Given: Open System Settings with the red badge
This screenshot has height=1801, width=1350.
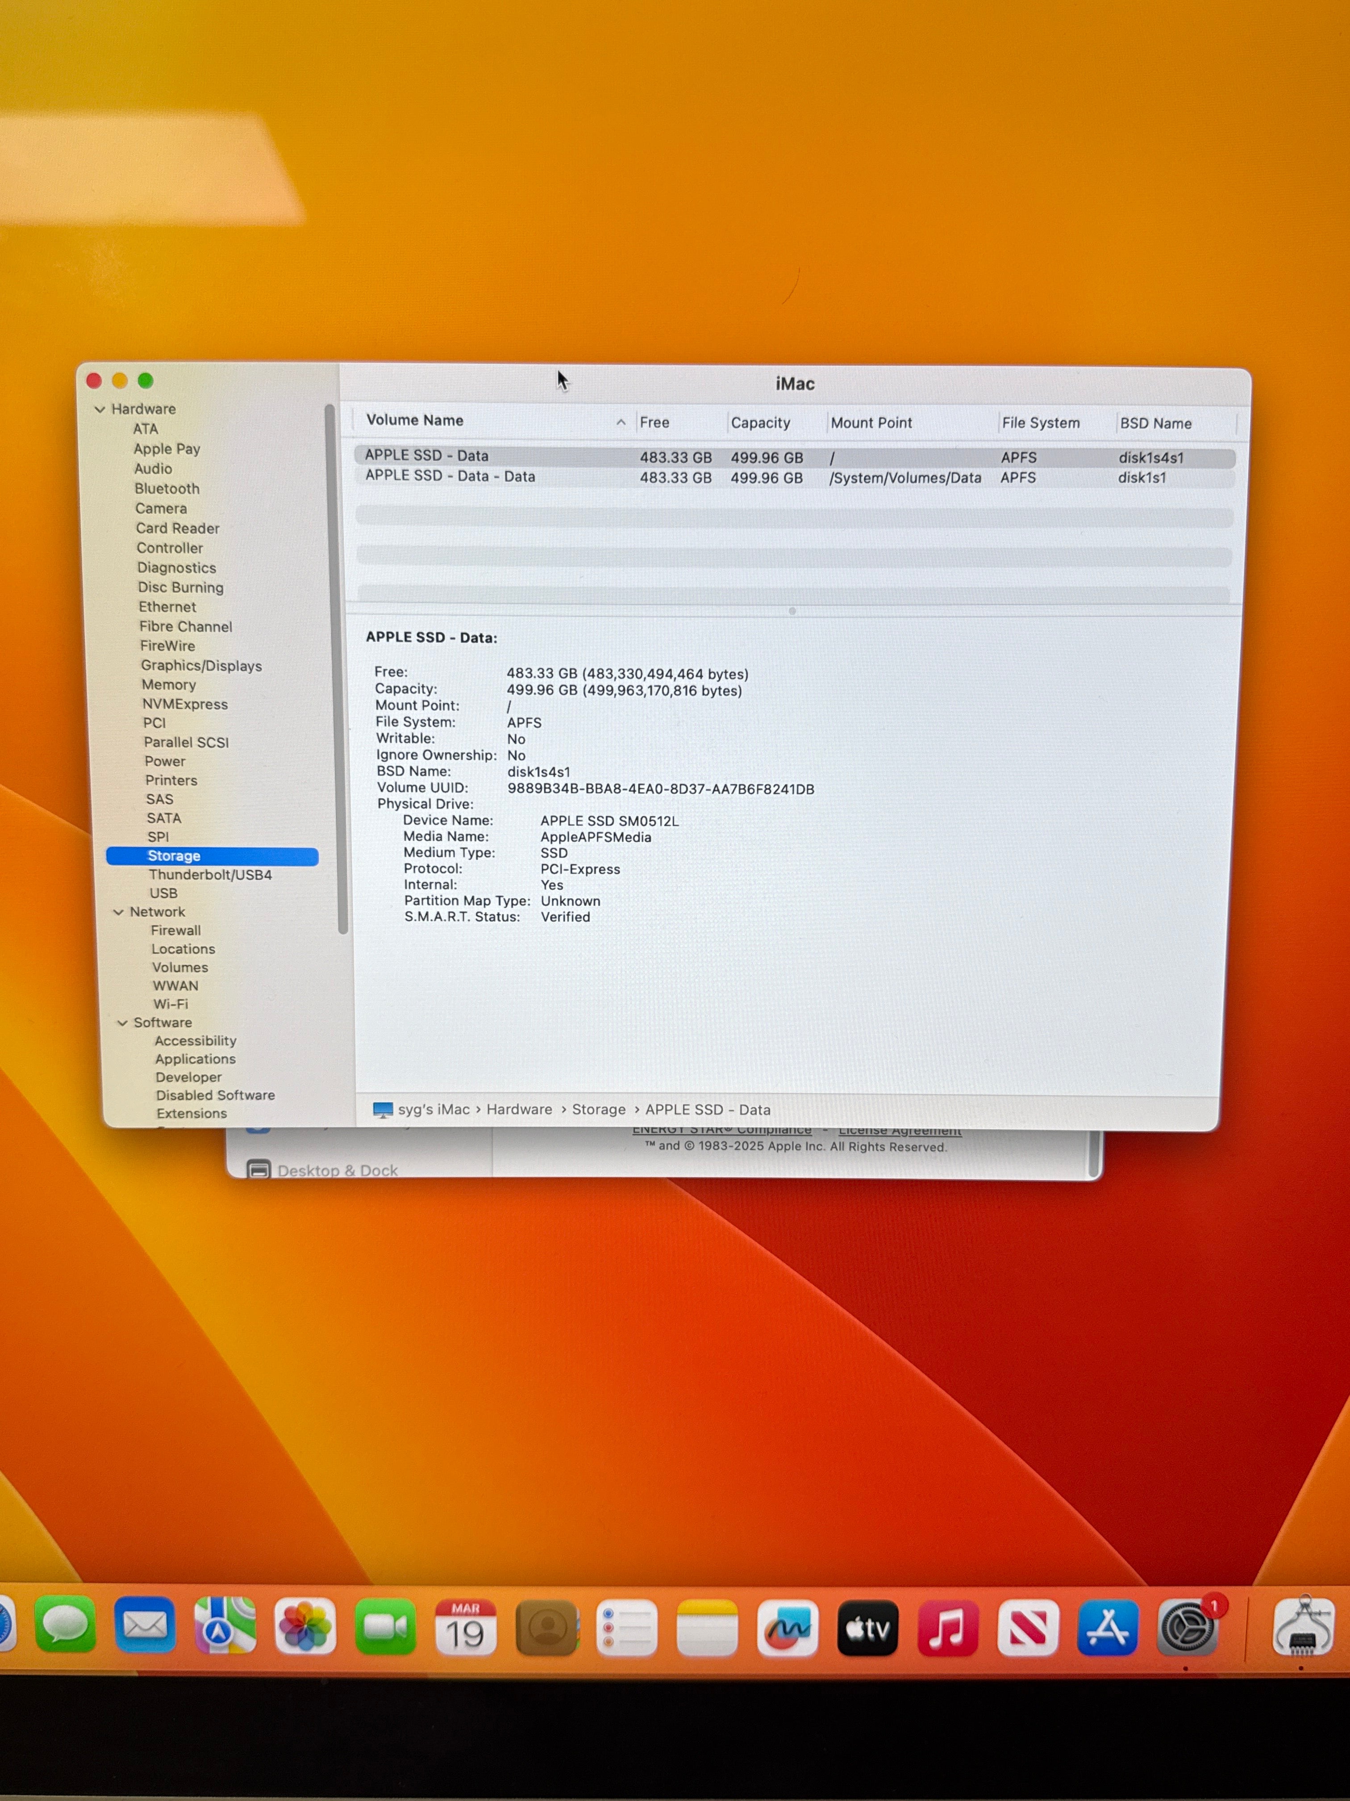Looking at the screenshot, I should 1188,1628.
